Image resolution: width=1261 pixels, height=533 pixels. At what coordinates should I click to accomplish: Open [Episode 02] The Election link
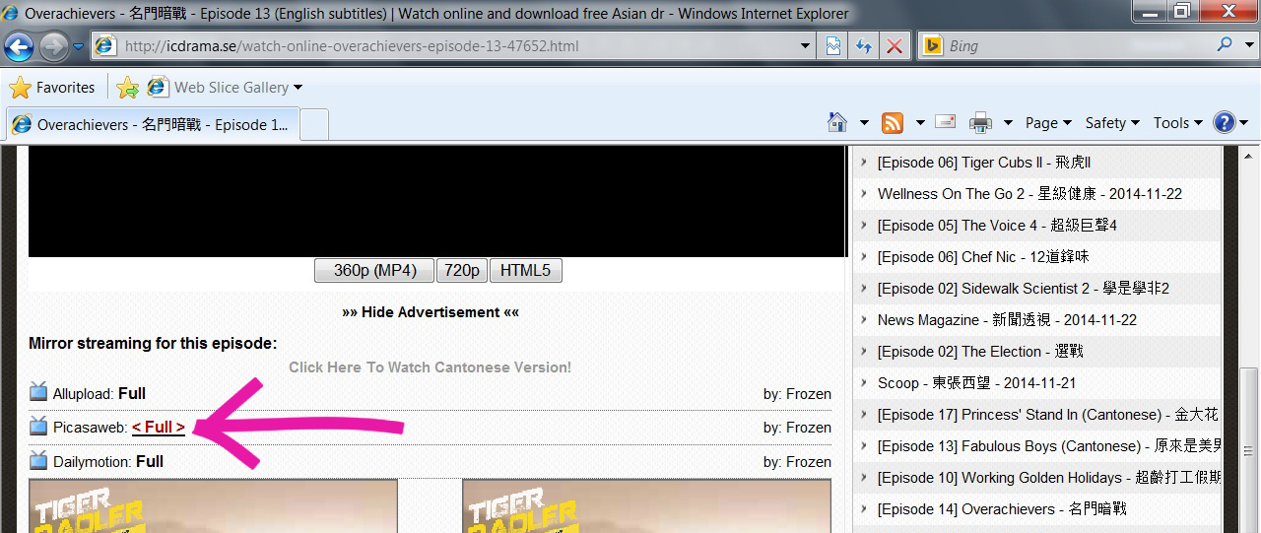tap(980, 352)
